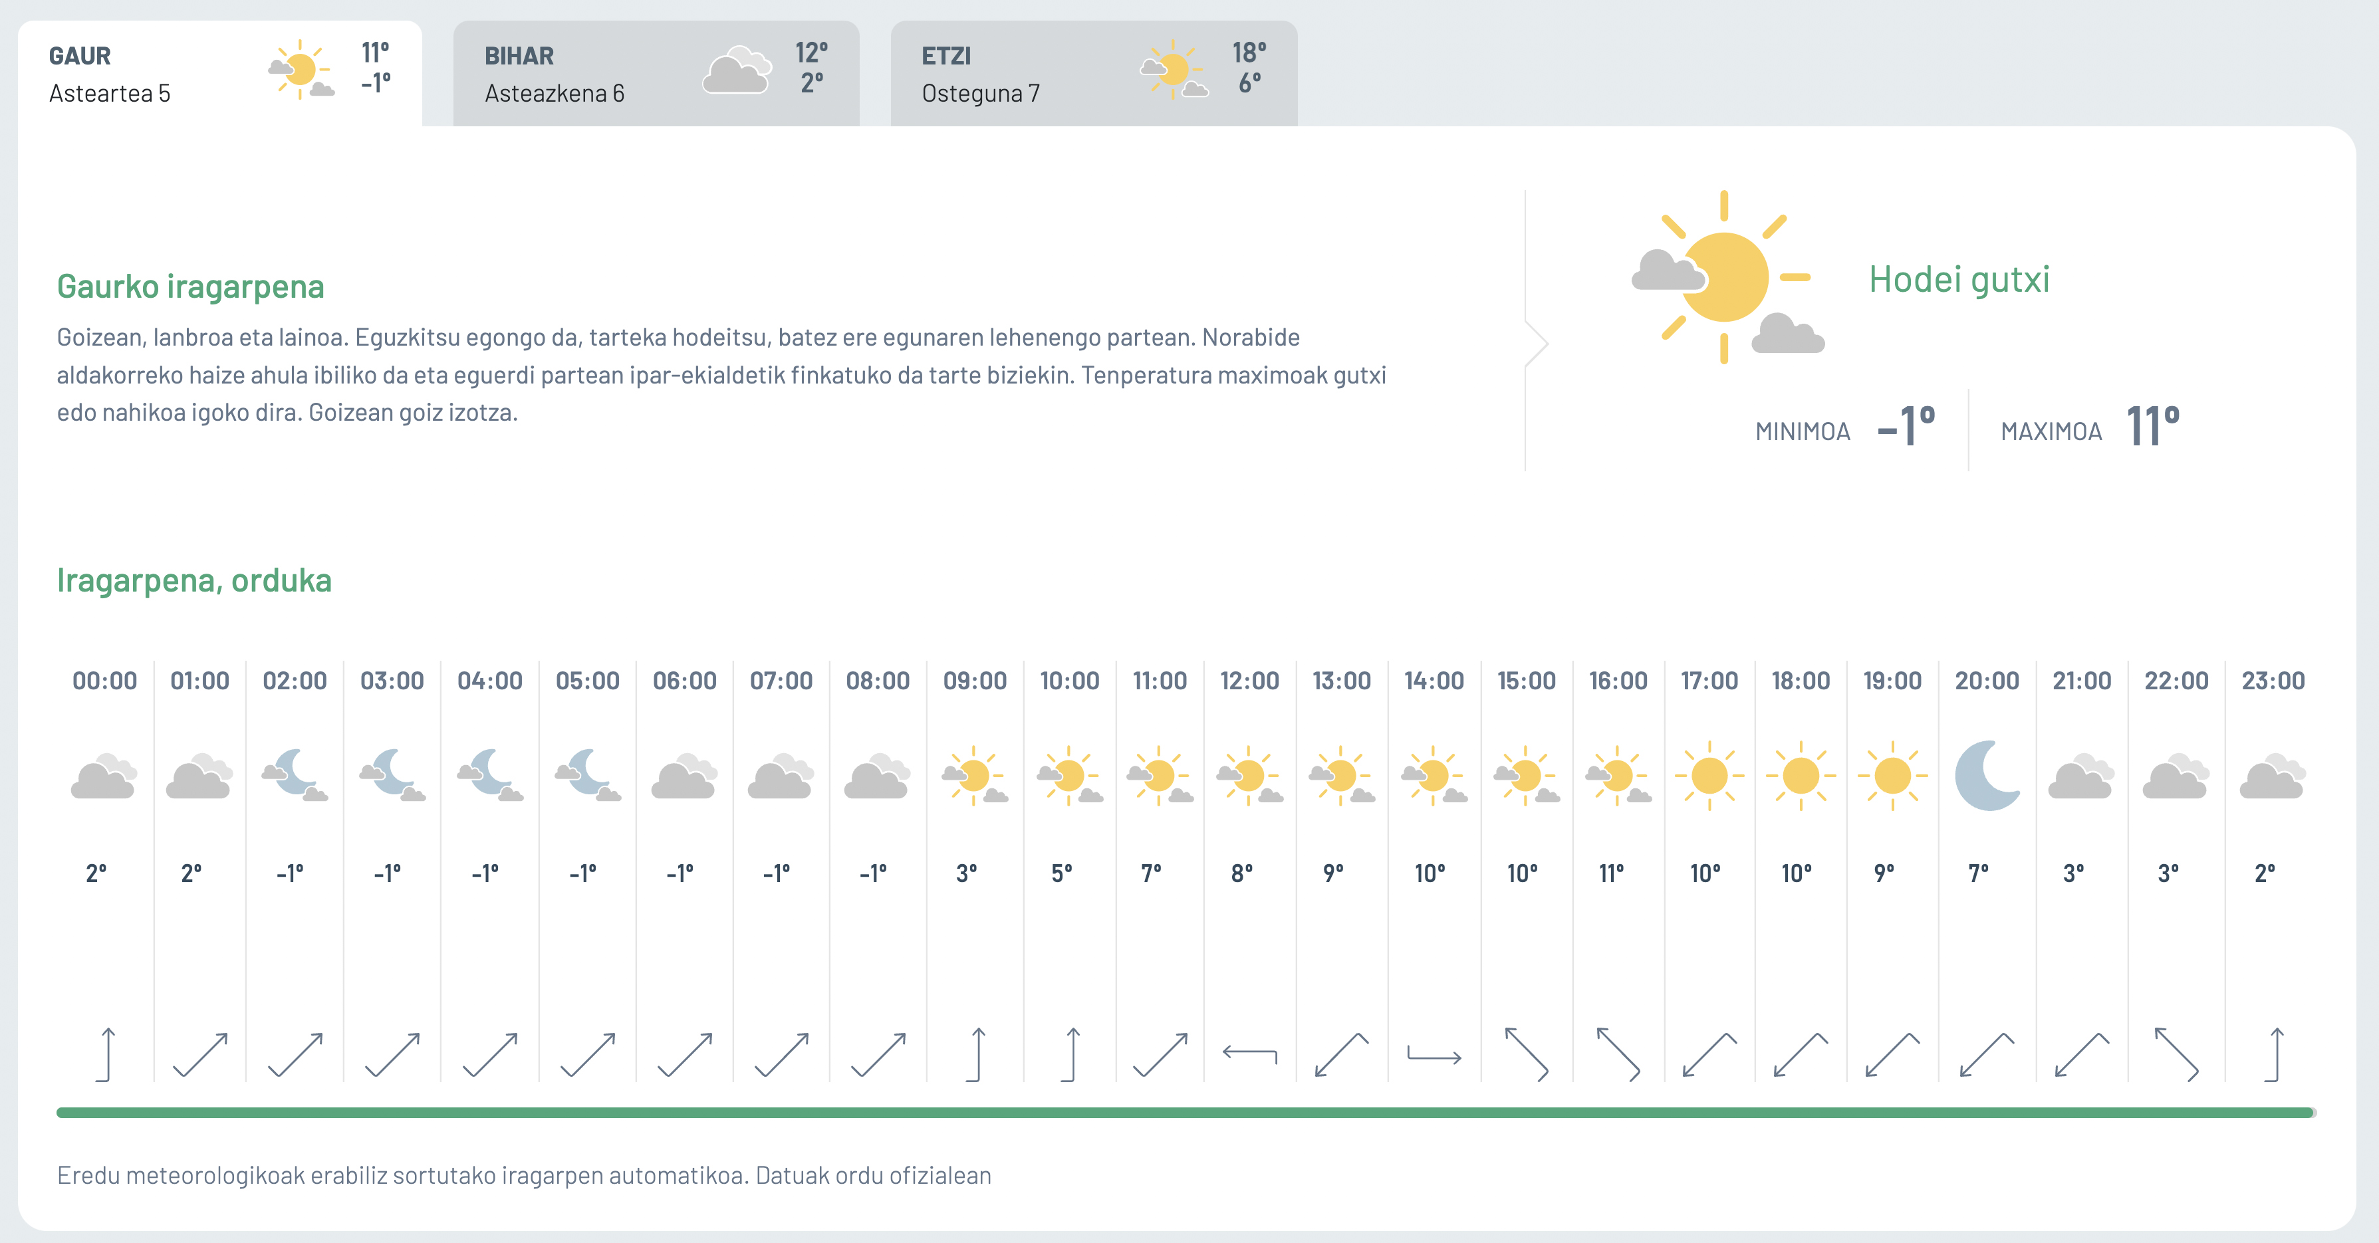This screenshot has height=1243, width=2379.
Task: Click the 18:00 hour label
Action: pos(1801,681)
